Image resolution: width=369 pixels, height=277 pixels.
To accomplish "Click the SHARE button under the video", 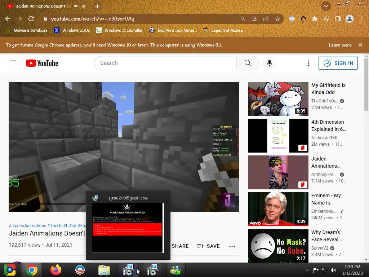I will [x=180, y=246].
